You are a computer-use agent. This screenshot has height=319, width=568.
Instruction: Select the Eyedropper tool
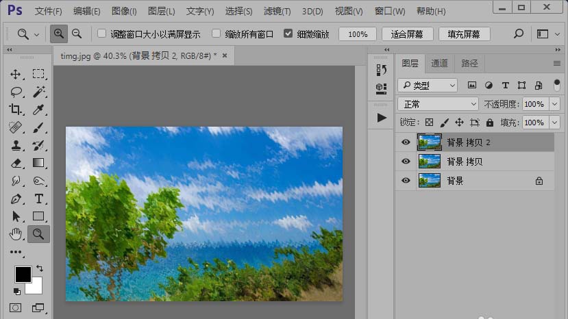tap(39, 110)
